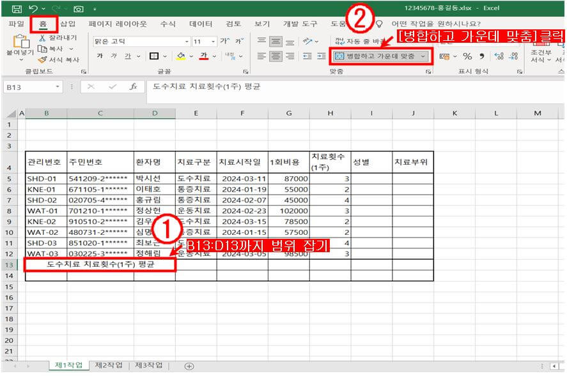Click the Name Box showing B13
The image size is (567, 376).
pos(29,87)
